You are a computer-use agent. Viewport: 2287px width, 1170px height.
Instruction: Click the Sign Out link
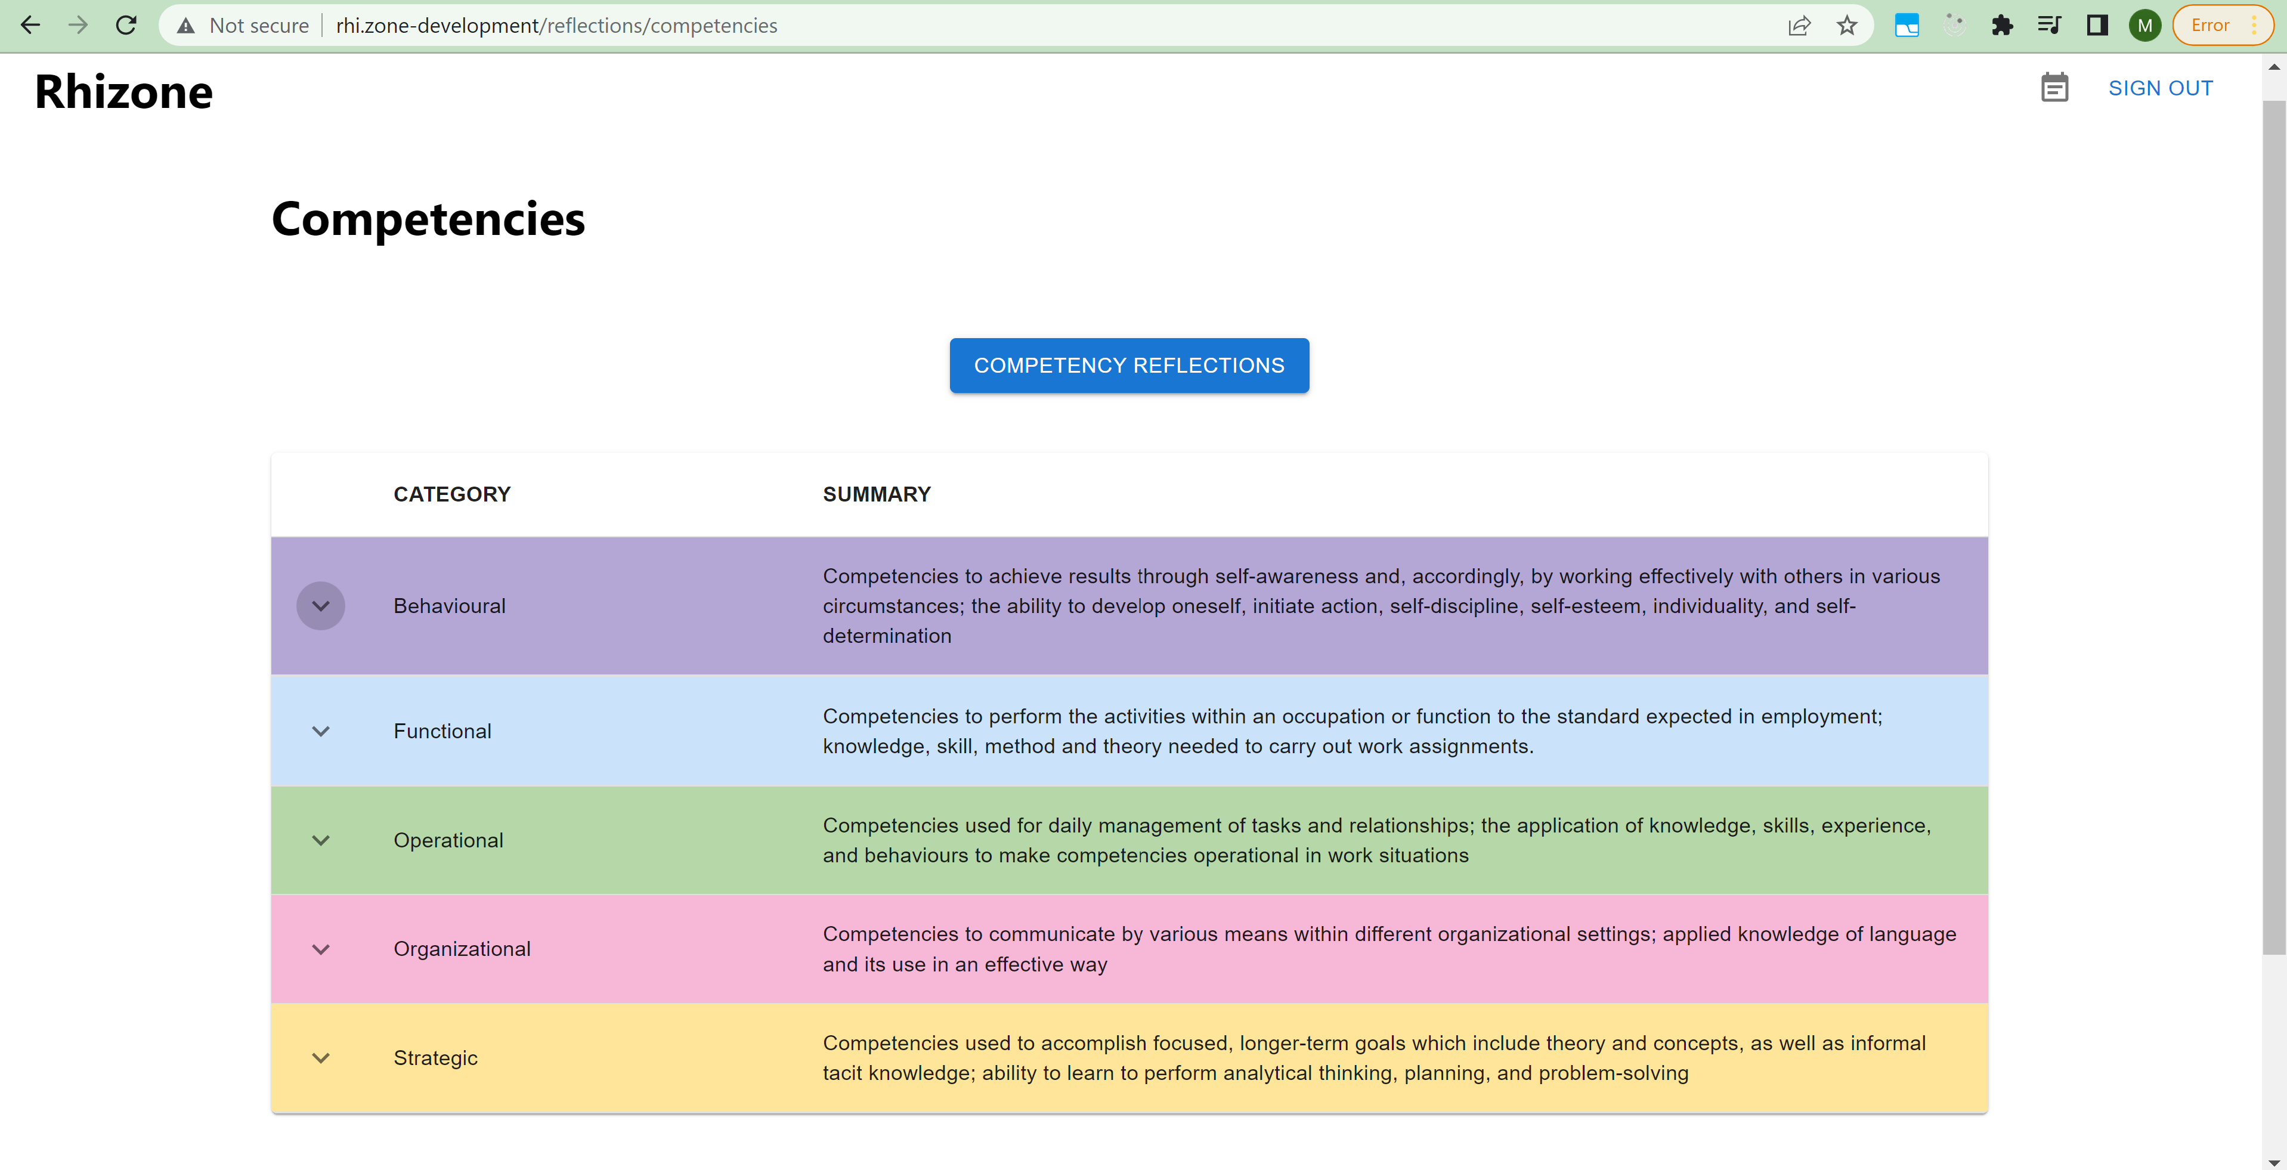click(2160, 89)
